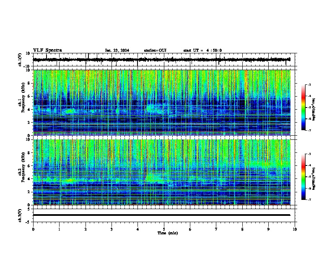Click the ch.2 spectrogram color bar
This screenshot has height=257, width=332.
[303, 177]
